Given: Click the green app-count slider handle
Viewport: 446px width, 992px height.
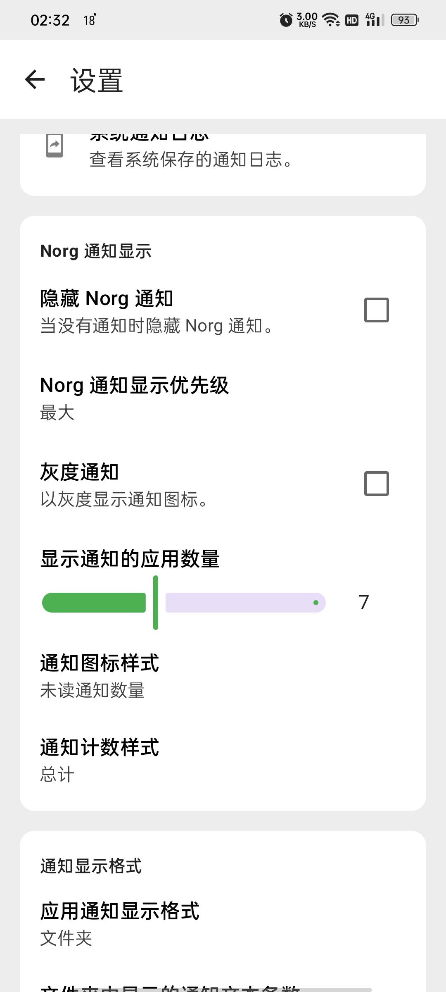Looking at the screenshot, I should [x=156, y=603].
